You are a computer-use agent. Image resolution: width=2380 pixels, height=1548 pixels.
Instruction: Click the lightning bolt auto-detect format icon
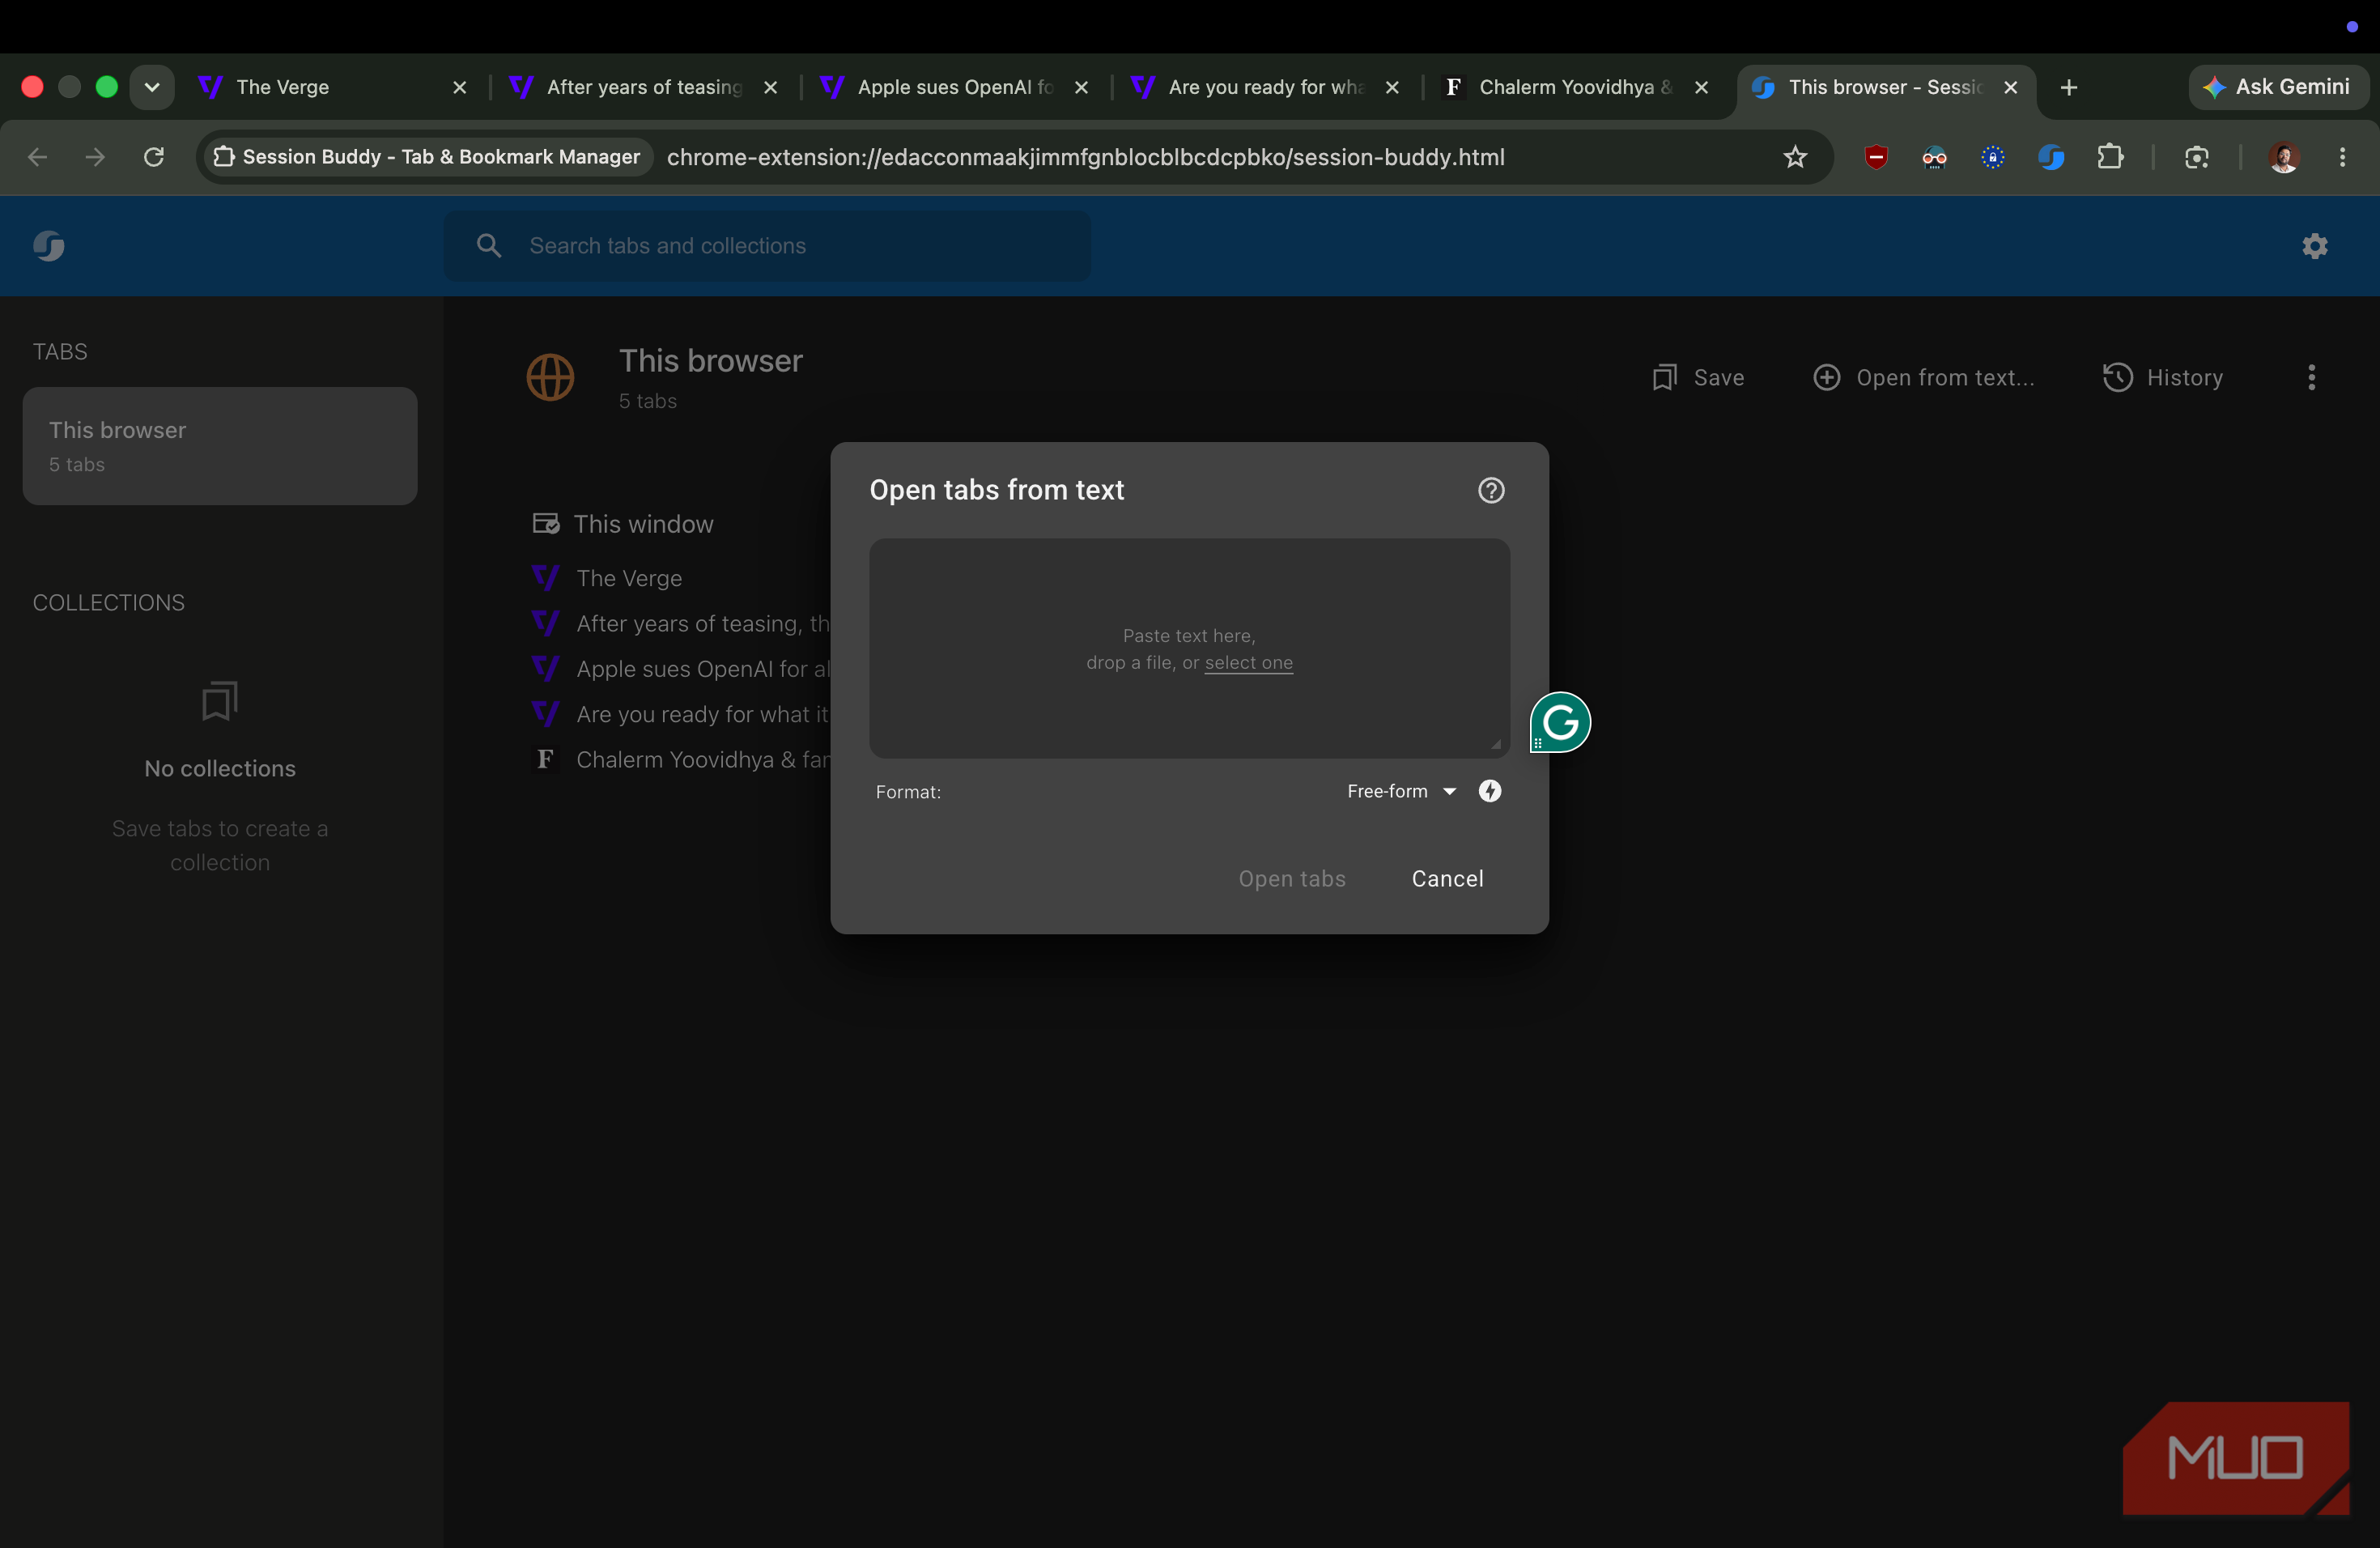[1490, 791]
